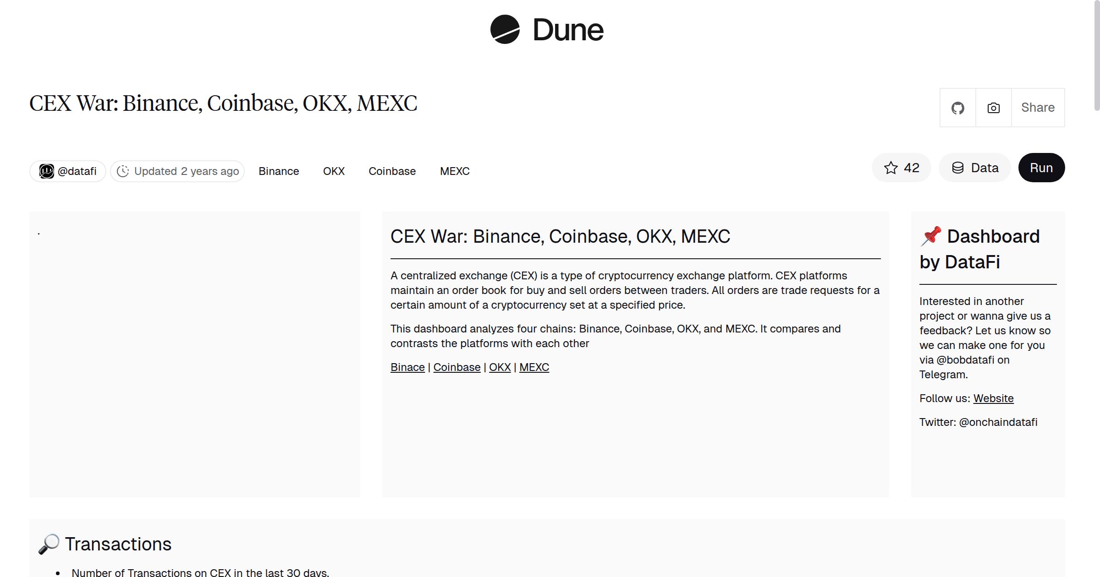Open the dashboard's GitHub repository icon

coord(957,108)
